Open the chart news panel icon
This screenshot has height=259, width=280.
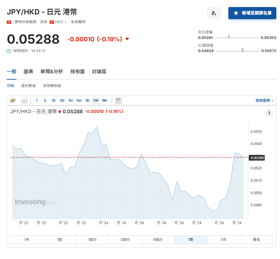pos(118,100)
